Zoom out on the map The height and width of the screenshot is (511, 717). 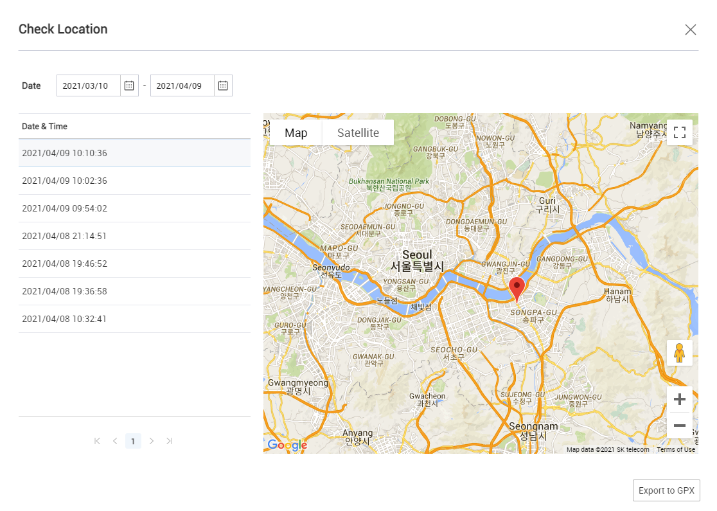point(680,426)
